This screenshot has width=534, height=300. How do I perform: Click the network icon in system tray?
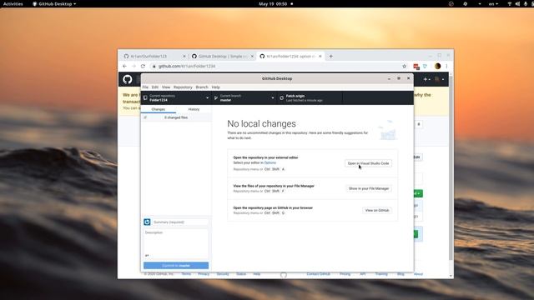click(x=510, y=3)
